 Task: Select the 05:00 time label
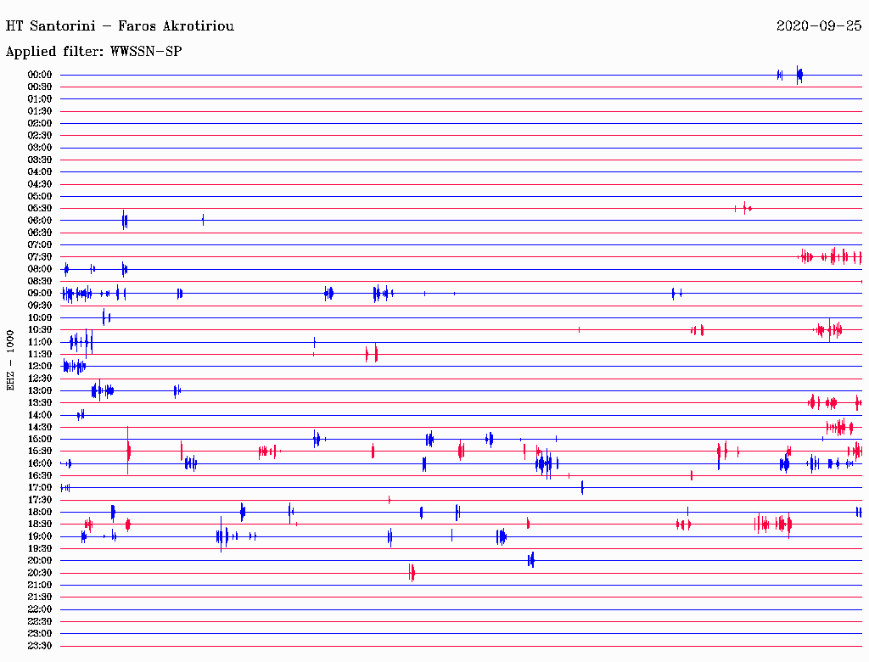(x=40, y=196)
